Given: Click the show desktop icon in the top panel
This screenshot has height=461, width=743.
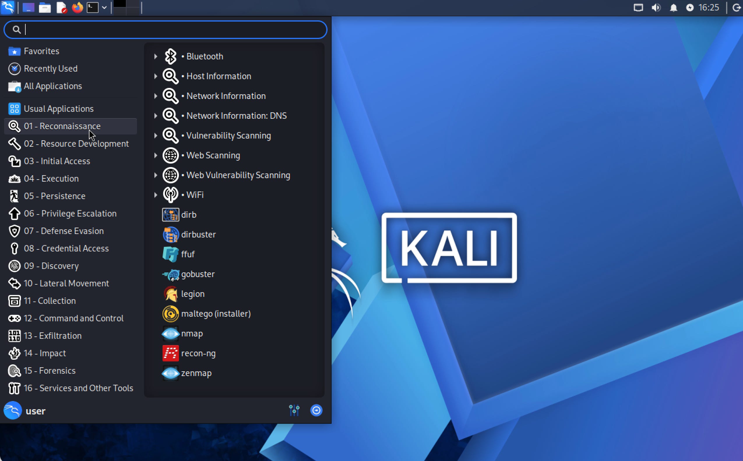Looking at the screenshot, I should point(28,7).
